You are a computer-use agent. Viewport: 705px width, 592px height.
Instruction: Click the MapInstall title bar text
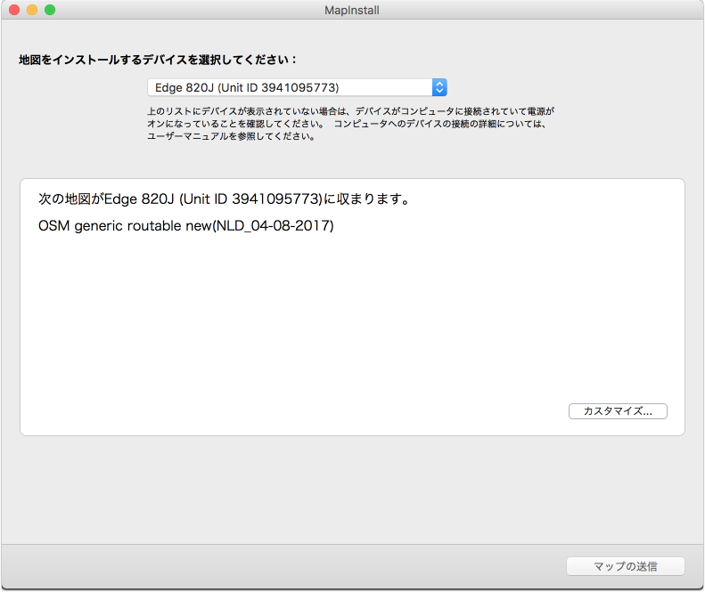click(353, 10)
